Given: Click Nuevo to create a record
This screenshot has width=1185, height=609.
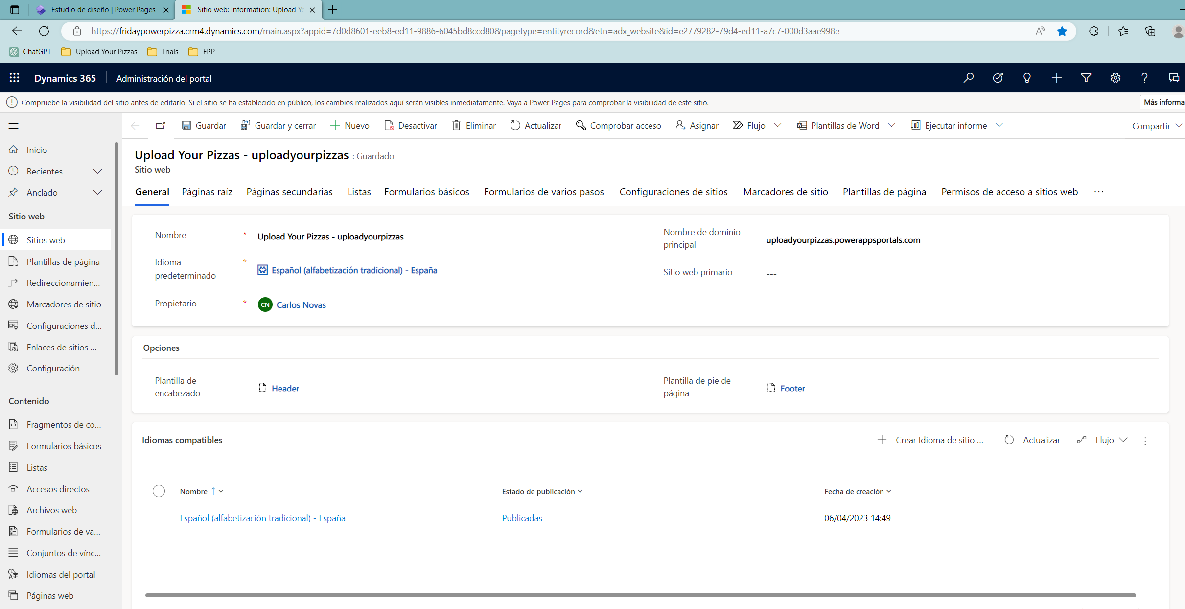Looking at the screenshot, I should tap(349, 126).
